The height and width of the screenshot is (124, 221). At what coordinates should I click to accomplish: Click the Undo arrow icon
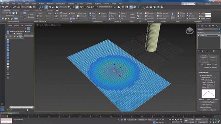(x=3, y=7)
